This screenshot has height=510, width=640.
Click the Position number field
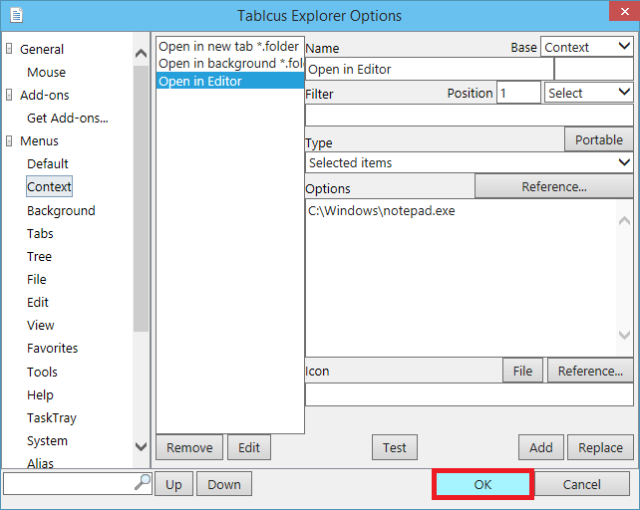click(x=518, y=93)
